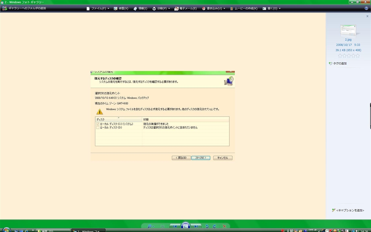Click the Windows Start orb

[x=7, y=230]
